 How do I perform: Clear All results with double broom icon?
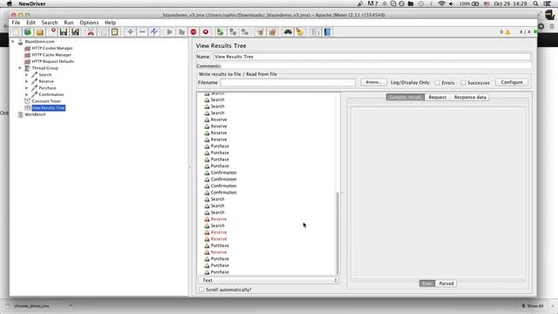(272, 32)
